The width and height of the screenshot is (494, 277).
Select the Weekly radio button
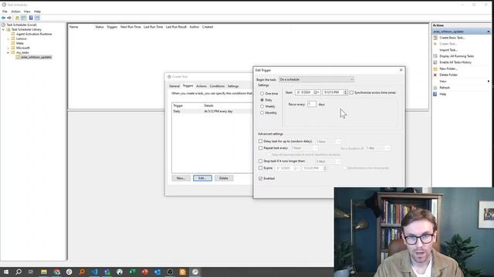pyautogui.click(x=262, y=106)
